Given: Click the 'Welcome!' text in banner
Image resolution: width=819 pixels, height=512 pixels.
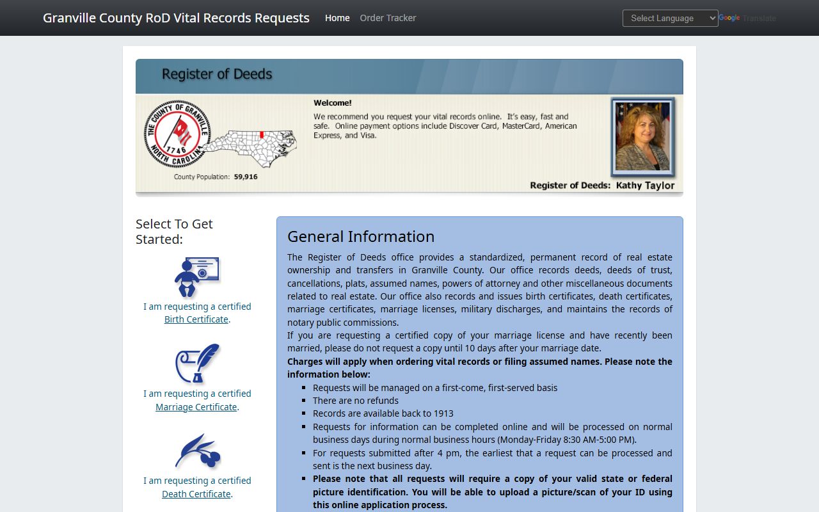Looking at the screenshot, I should (333, 102).
